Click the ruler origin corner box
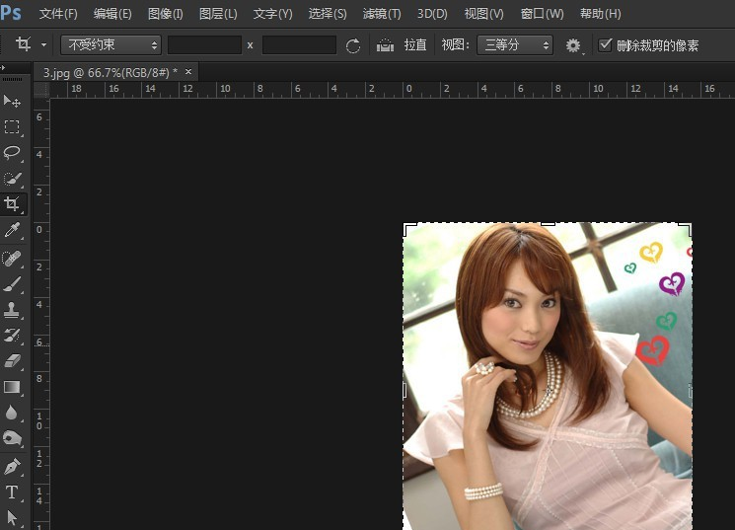This screenshot has height=530, width=735. pyautogui.click(x=41, y=90)
